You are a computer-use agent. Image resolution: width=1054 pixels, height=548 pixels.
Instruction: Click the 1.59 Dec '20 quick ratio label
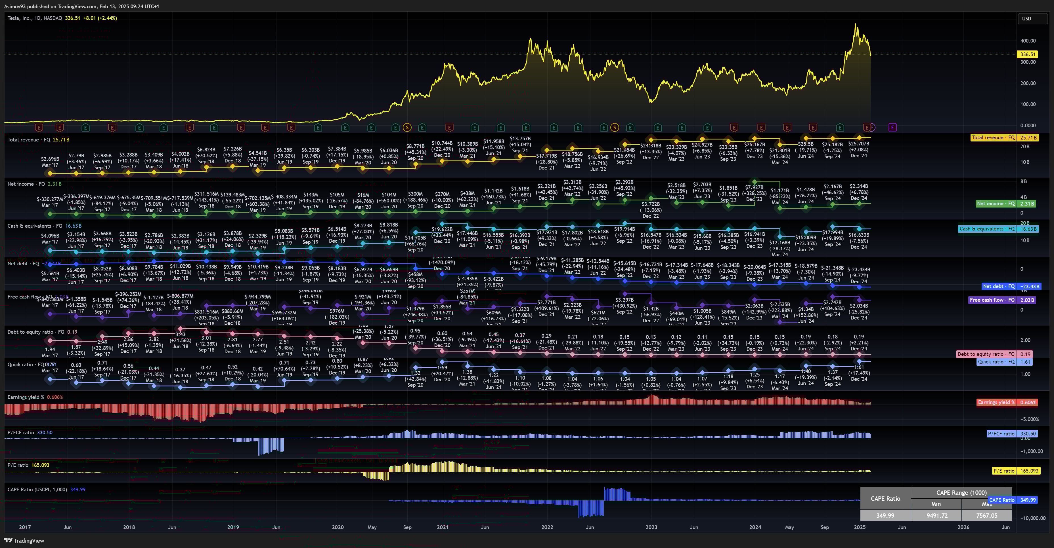point(442,373)
